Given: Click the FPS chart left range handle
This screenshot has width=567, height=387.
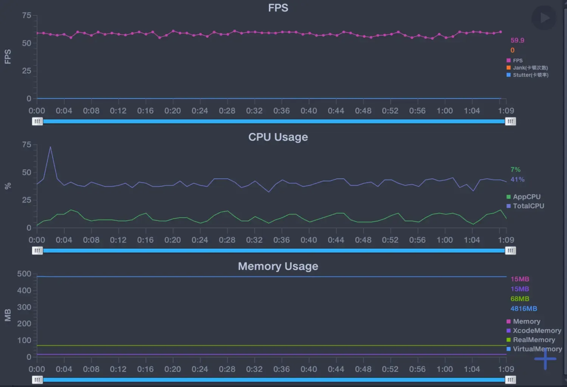Looking at the screenshot, I should pyautogui.click(x=37, y=121).
